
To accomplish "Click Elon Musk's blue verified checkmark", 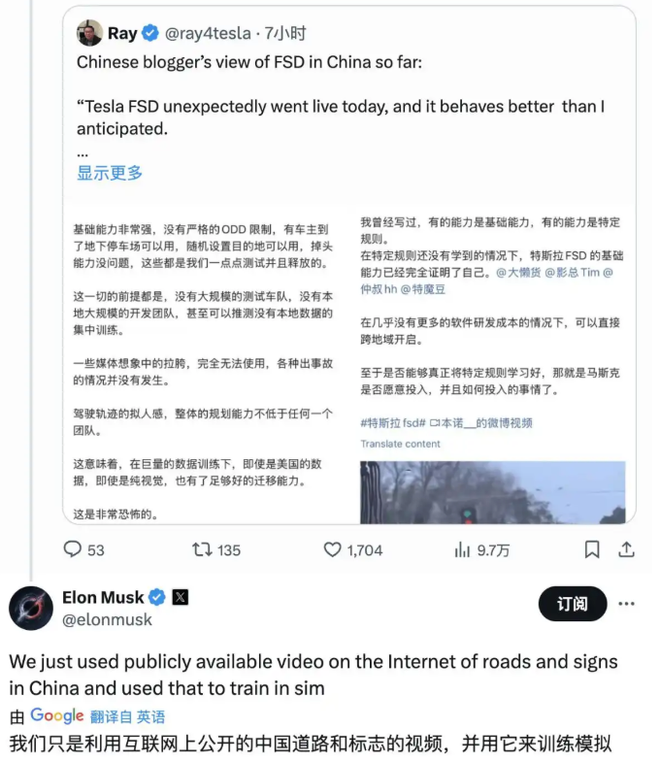I will click(x=156, y=597).
